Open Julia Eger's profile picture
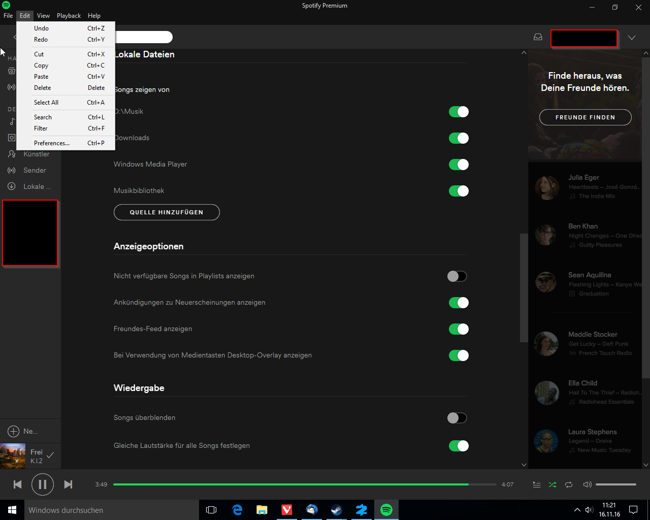Screen dimensions: 650x520 [547, 187]
